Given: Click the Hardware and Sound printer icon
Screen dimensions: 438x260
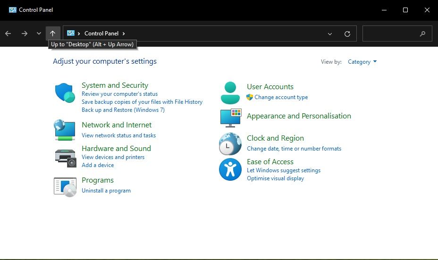Looking at the screenshot, I should point(65,157).
